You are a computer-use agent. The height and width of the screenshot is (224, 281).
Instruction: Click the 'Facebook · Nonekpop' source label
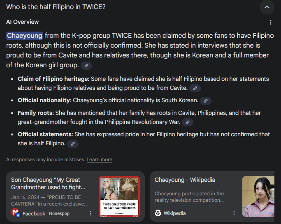[x=46, y=213]
